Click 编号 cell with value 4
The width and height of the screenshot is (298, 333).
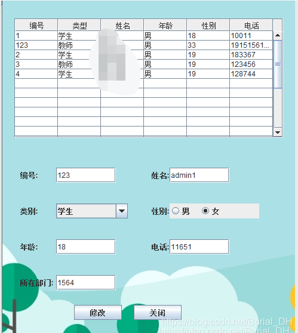[36, 74]
